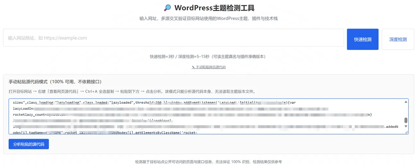The image size is (417, 165).
Task: Click the 打开目标网站 instruction line
Action: [x=132, y=91]
